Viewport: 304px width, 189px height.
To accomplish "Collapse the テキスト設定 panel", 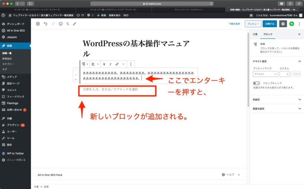I will (277, 61).
